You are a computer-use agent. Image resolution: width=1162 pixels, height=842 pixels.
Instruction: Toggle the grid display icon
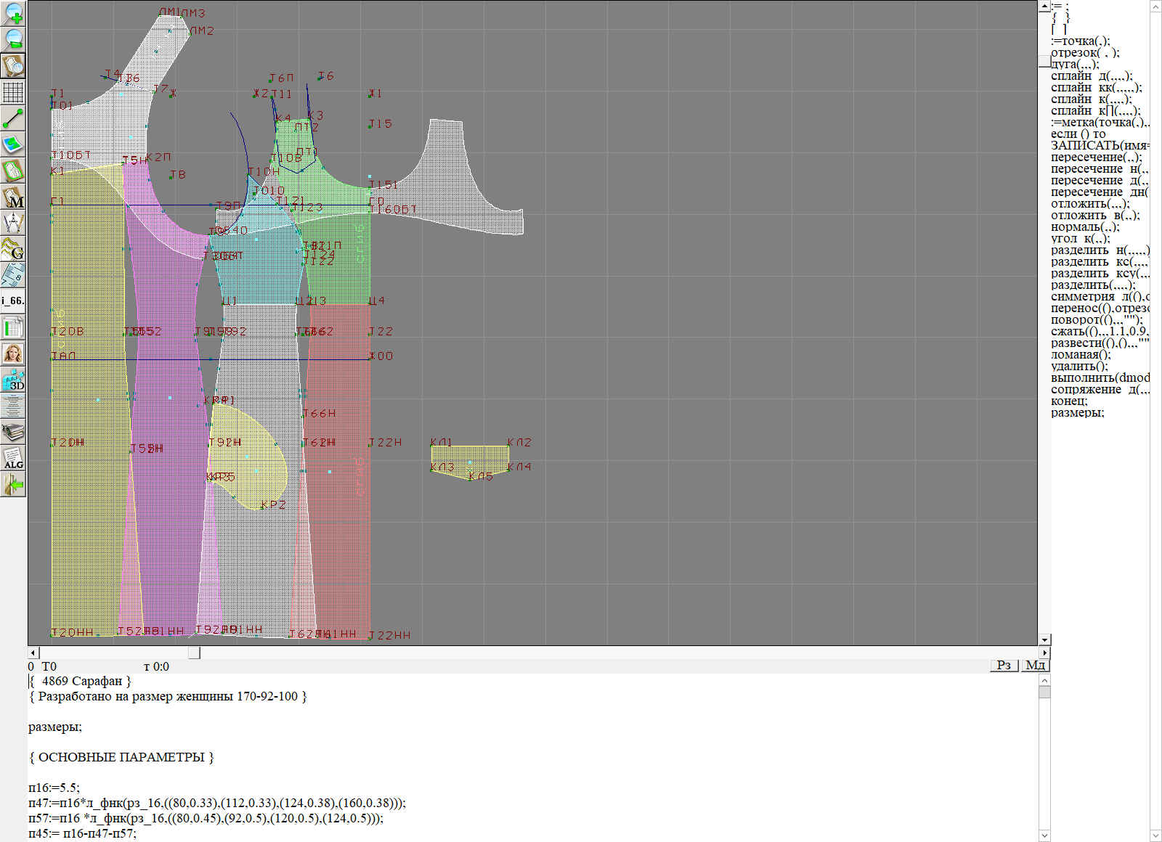[13, 92]
